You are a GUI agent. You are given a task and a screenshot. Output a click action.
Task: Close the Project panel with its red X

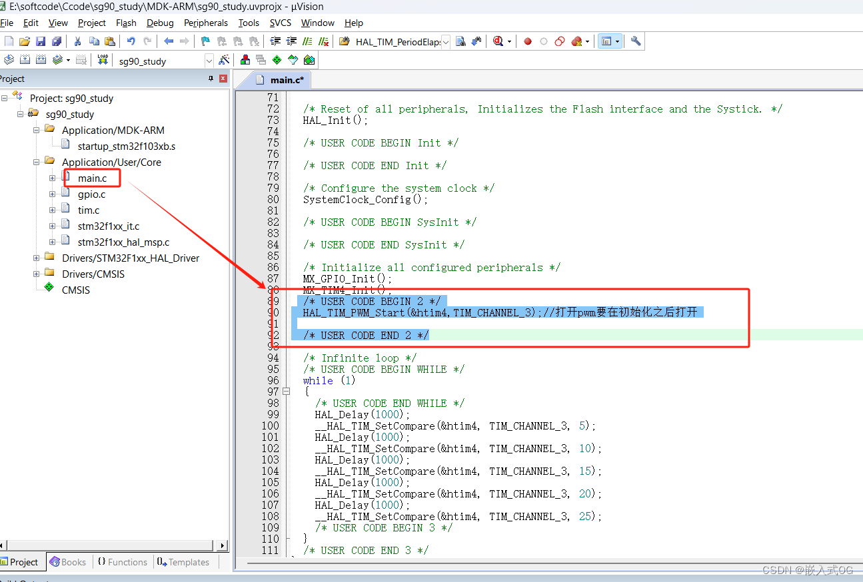(x=223, y=79)
